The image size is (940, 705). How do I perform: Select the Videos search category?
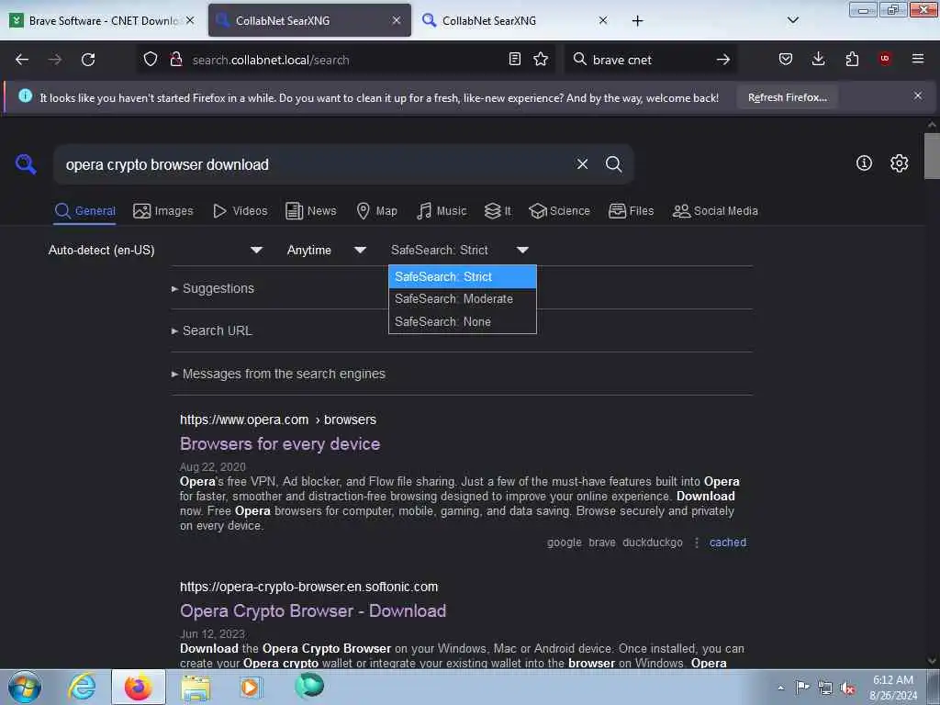click(x=240, y=211)
